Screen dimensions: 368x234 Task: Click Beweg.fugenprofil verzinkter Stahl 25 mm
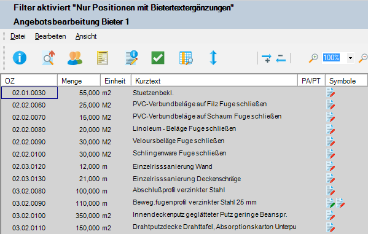[195, 202]
